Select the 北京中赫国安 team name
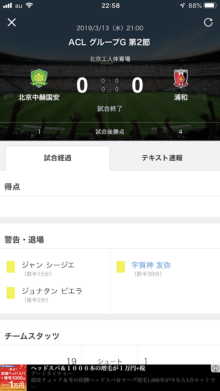The height and width of the screenshot is (391, 220). [39, 97]
